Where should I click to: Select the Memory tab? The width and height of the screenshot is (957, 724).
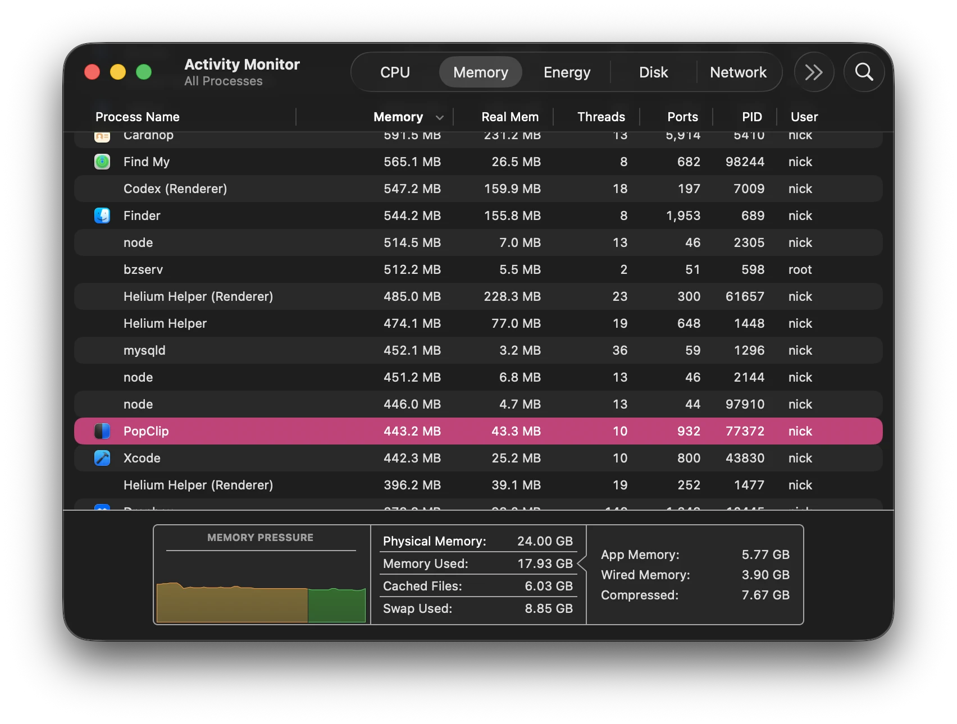[x=481, y=72]
